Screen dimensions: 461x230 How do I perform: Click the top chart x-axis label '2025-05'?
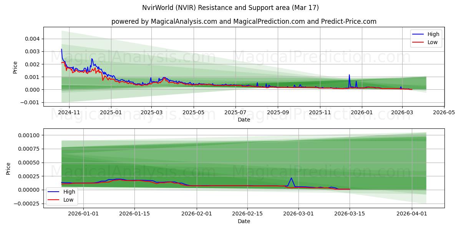pyautogui.click(x=193, y=113)
